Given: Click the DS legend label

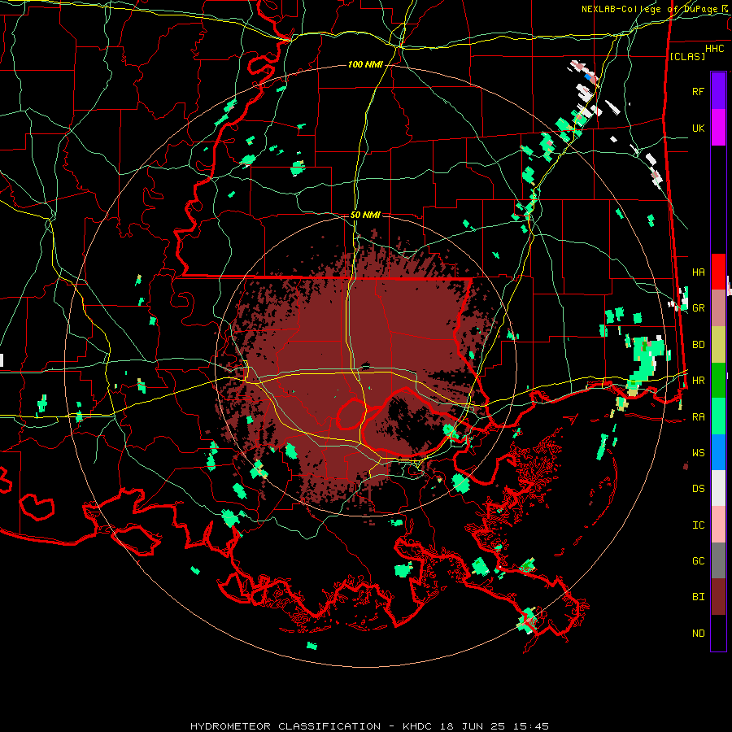Looking at the screenshot, I should 699,489.
